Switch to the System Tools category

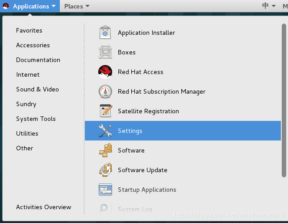36,119
